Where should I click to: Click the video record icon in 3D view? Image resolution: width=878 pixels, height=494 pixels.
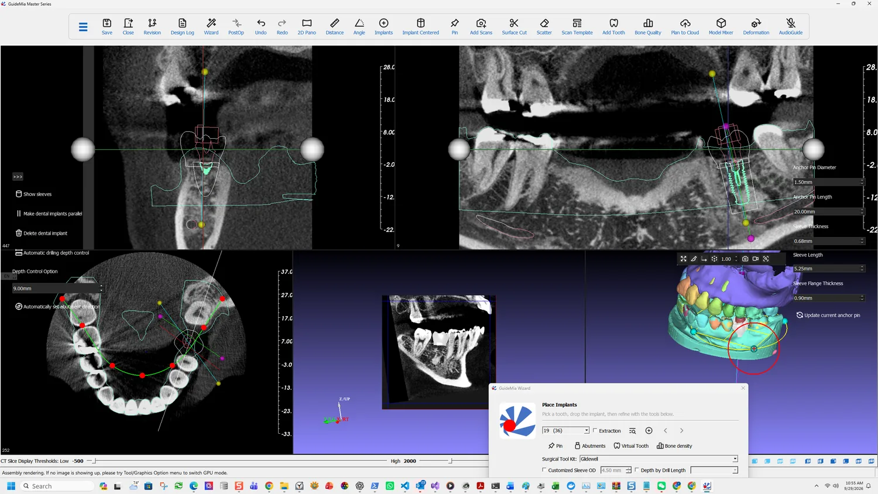pyautogui.click(x=756, y=259)
